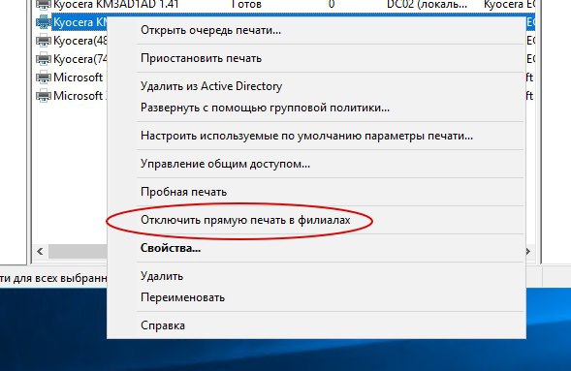Click the Kyocera(48 printer icon

pyautogui.click(x=44, y=40)
